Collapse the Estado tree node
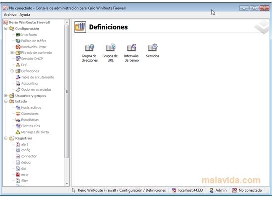 click(6, 101)
